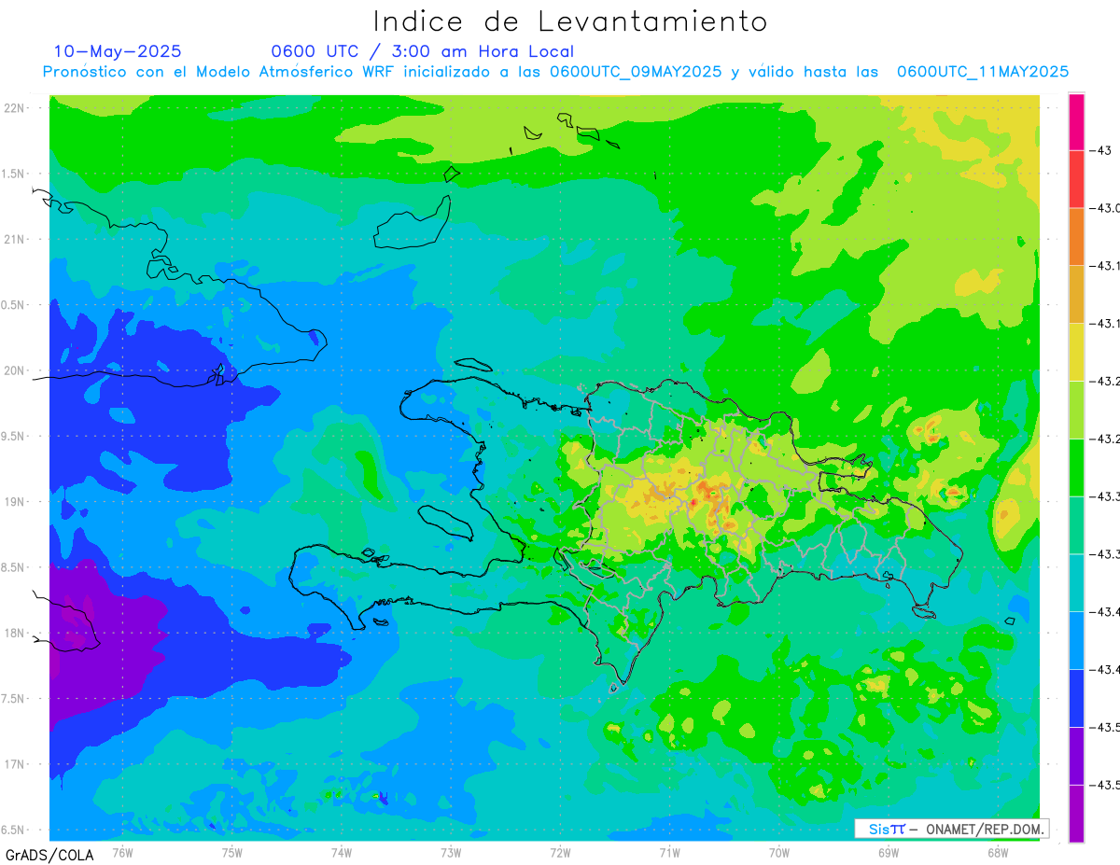Select the magenta top swatch in the color legend
Image resolution: width=1120 pixels, height=865 pixels.
tap(1076, 122)
